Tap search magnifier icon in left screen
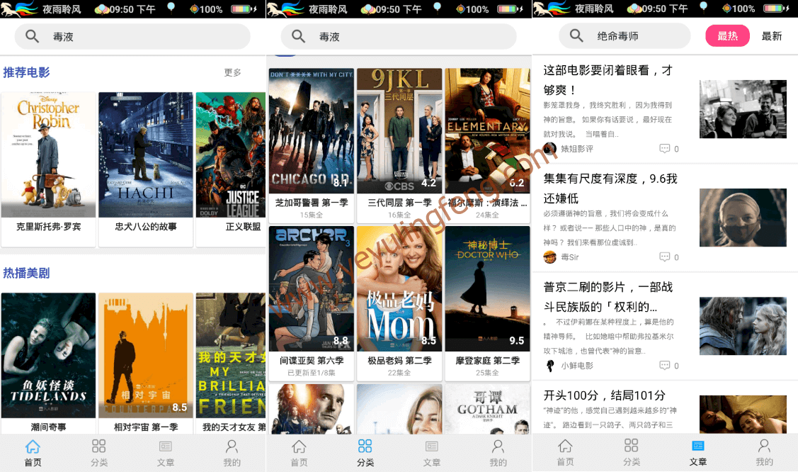 (x=32, y=36)
